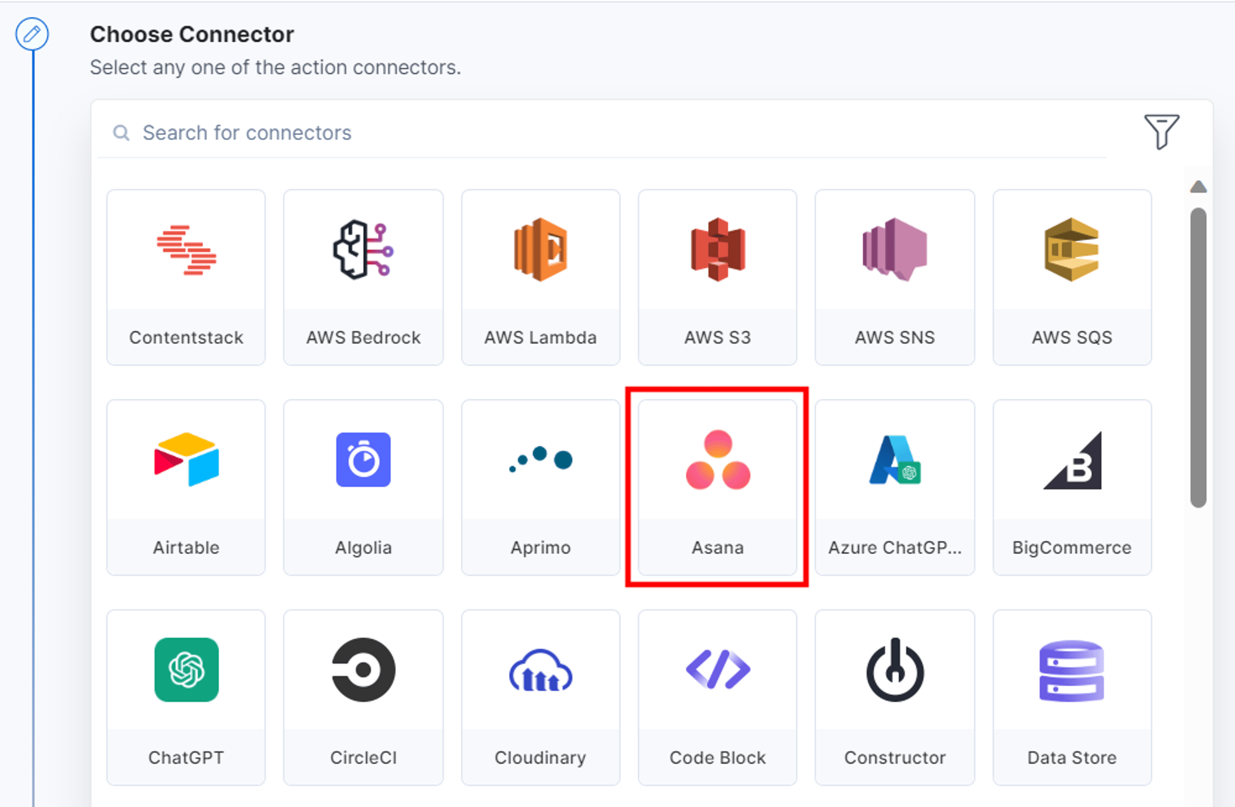Click the AWS Lambda label text

(540, 338)
